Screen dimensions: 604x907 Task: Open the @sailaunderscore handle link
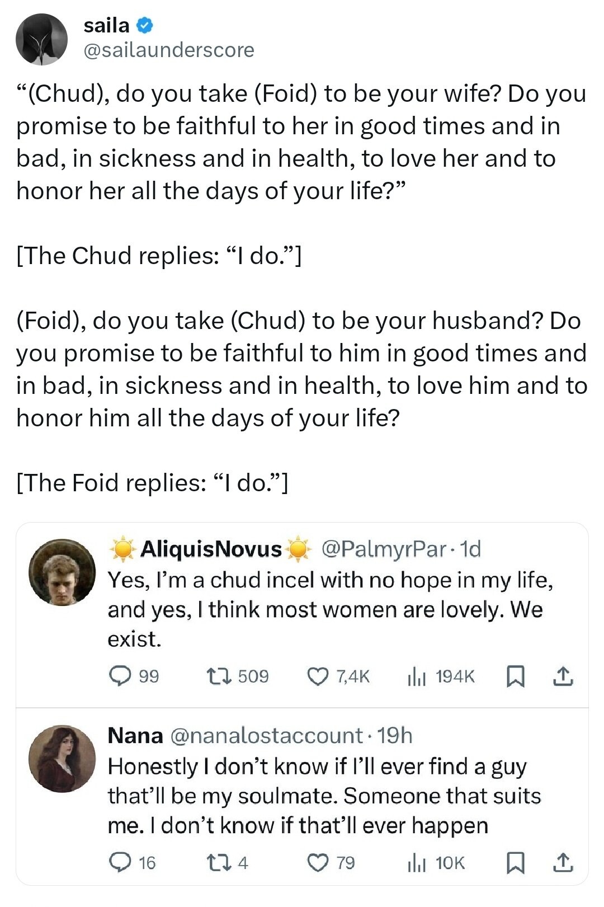coord(168,50)
